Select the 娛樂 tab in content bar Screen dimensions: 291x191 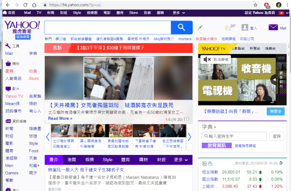point(90,159)
